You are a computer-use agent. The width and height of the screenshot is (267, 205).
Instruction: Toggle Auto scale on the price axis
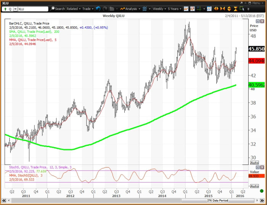[254, 163]
